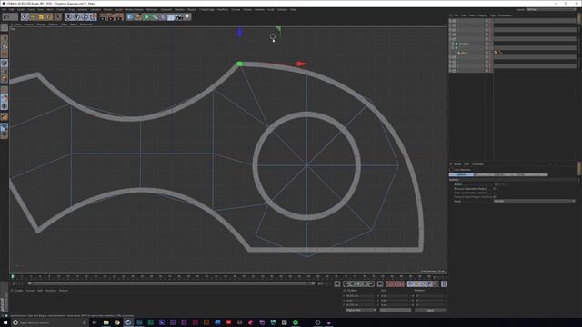Toggle Enable Snap in left palette
582x327 pixels.
4,117
